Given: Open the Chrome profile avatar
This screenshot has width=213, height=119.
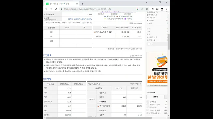Looking at the screenshot, I should point(162,9).
